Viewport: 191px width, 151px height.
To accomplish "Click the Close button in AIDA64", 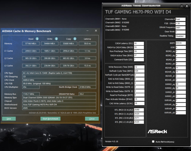I will point(92,119).
